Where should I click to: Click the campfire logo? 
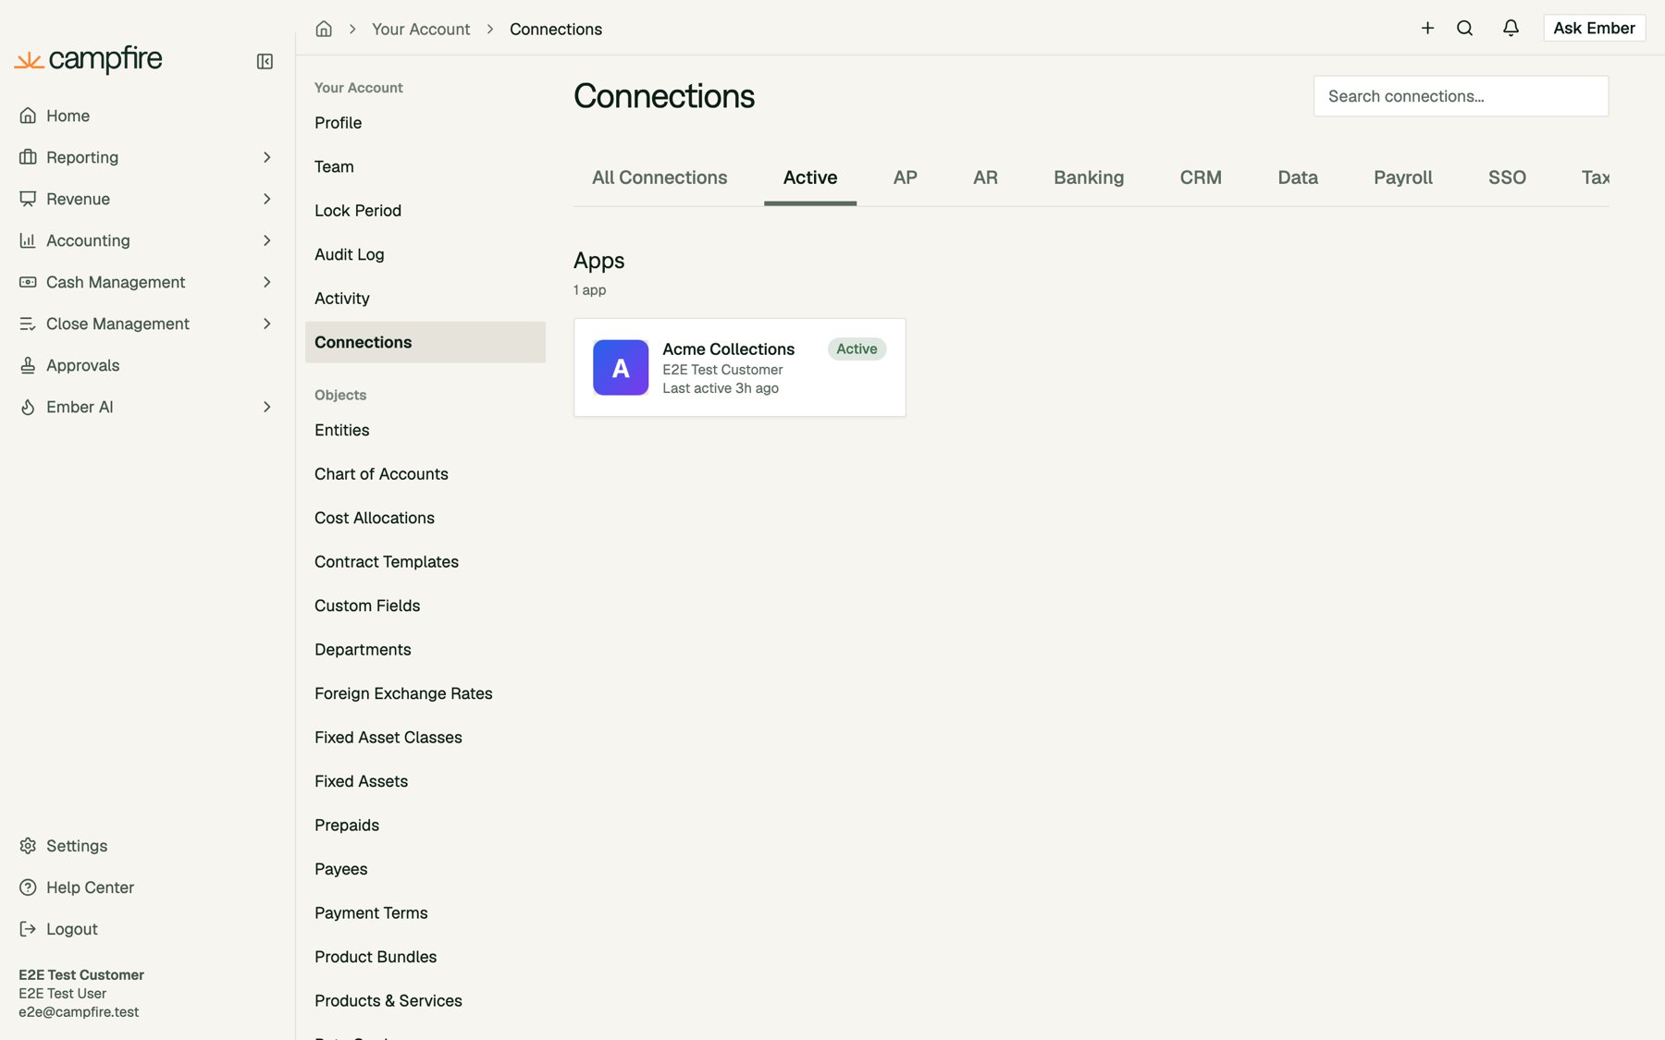pos(89,59)
